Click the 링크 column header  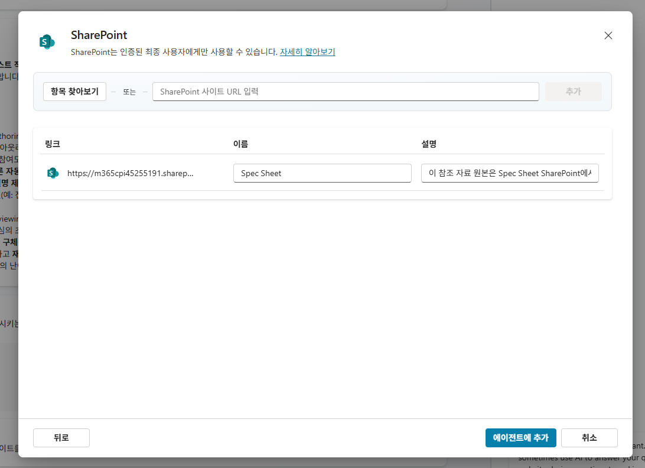[53, 144]
